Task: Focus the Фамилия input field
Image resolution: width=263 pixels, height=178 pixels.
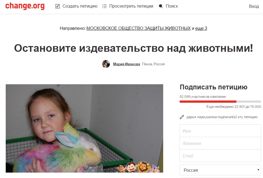Action: tap(220, 143)
